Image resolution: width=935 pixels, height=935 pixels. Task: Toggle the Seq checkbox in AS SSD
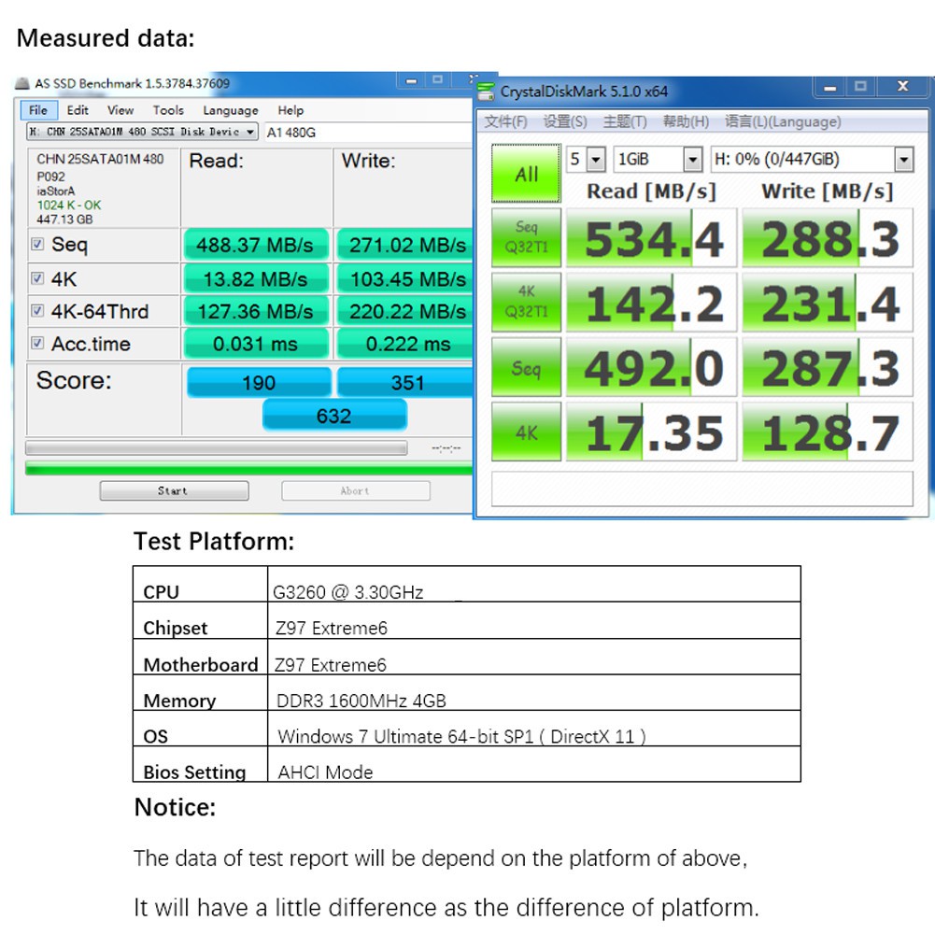coord(37,245)
